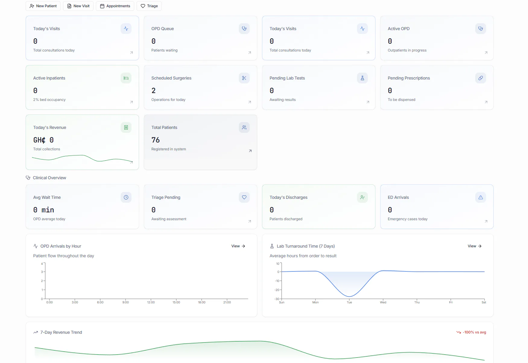Open OPD Queue via its arrow

[x=250, y=53]
